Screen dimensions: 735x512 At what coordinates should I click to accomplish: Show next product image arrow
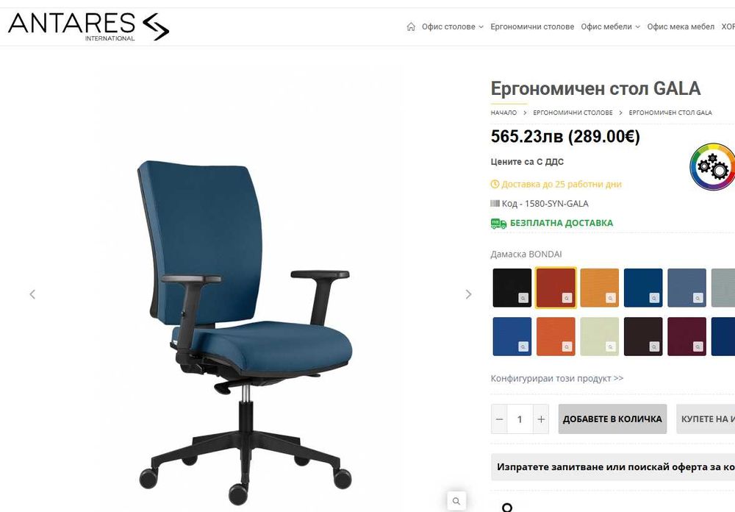[x=468, y=294]
